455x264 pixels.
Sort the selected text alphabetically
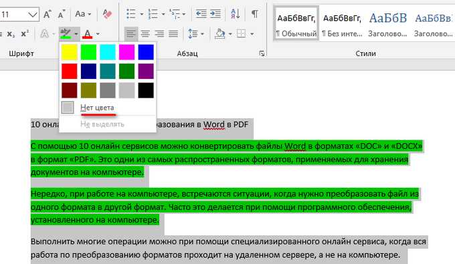235,14
